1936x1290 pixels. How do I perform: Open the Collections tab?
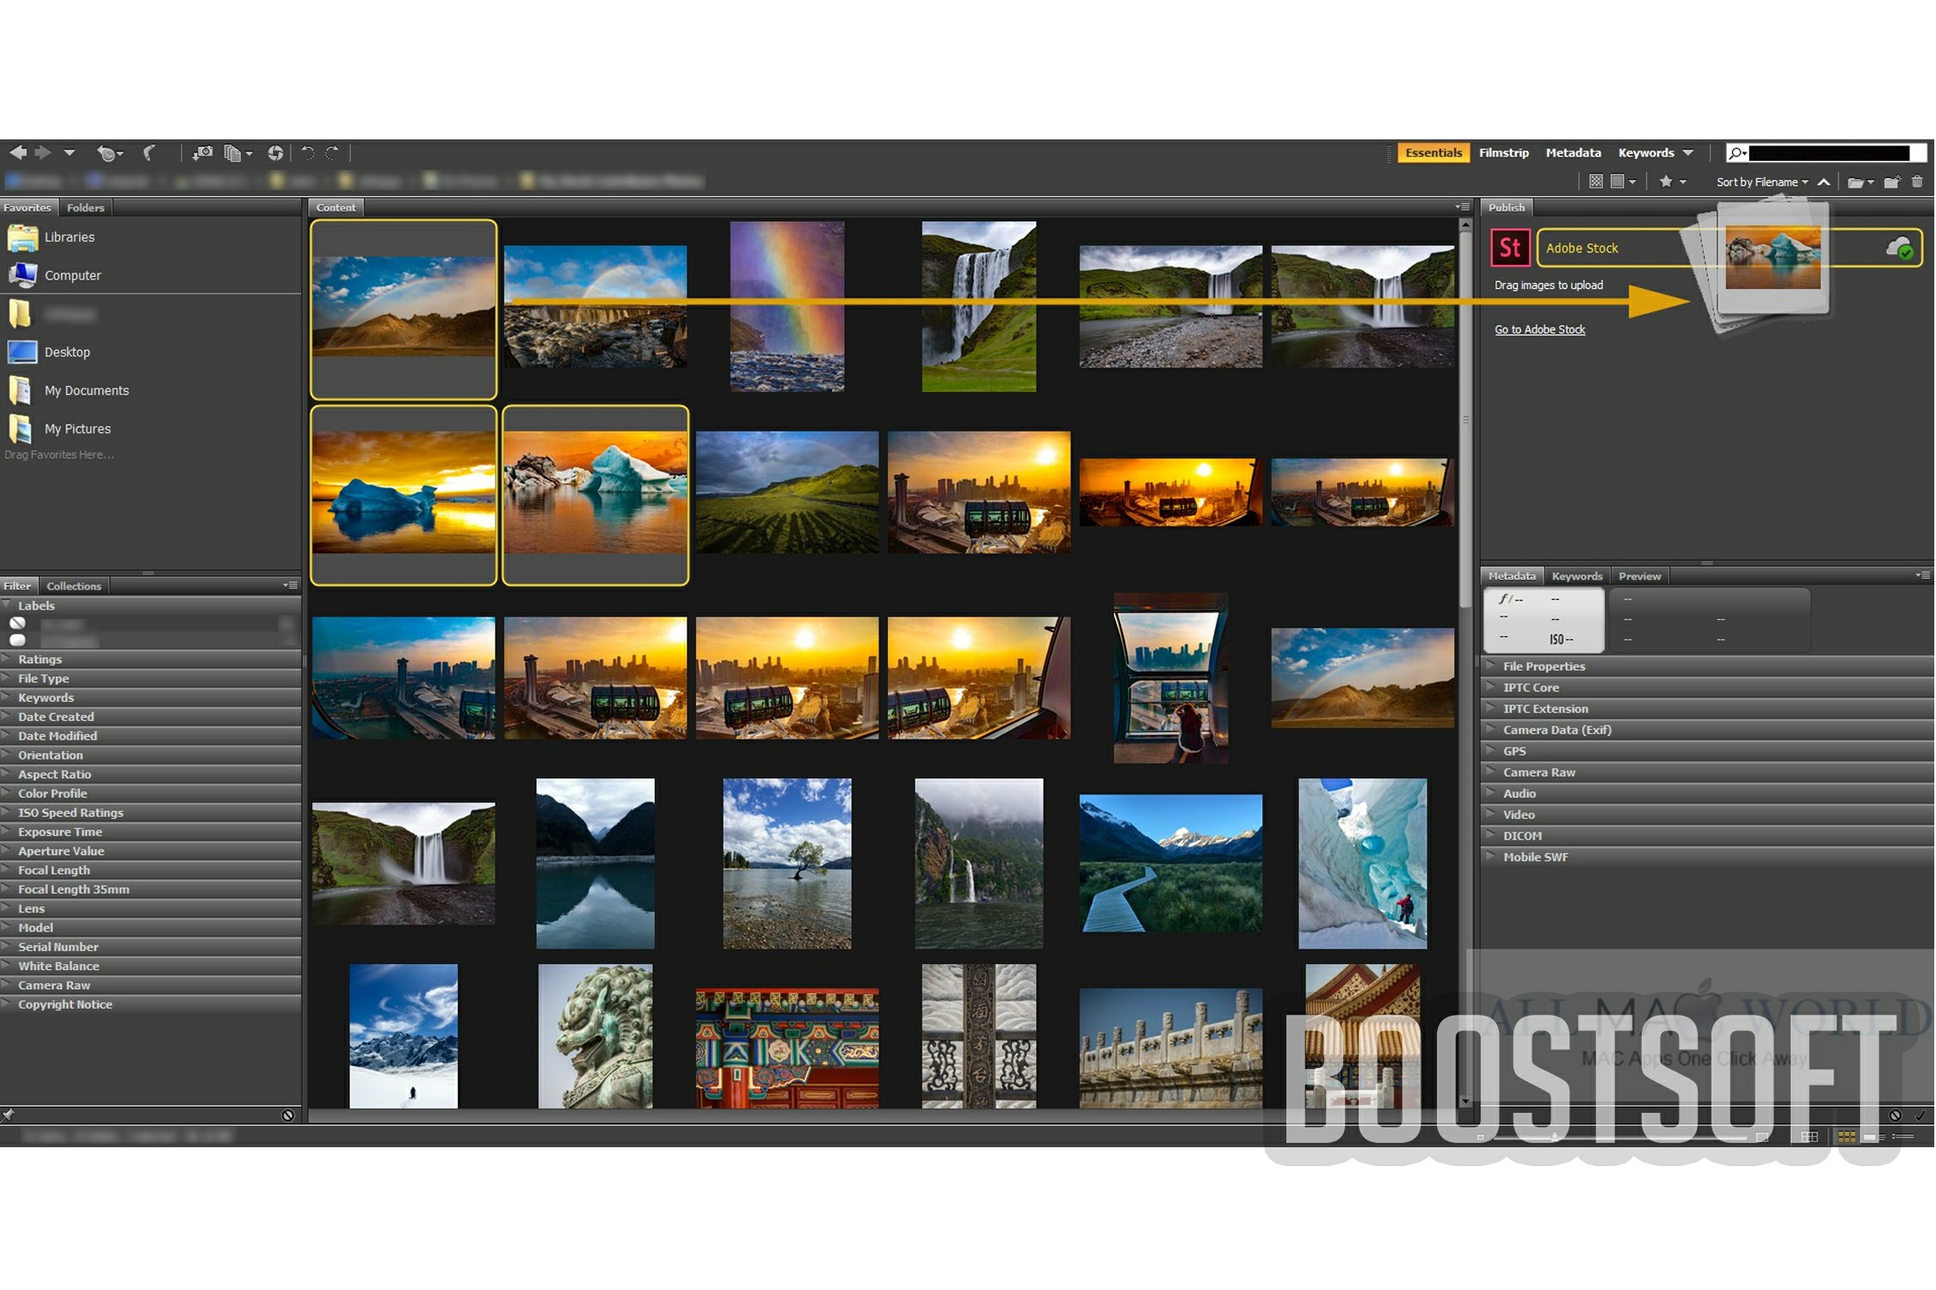pos(74,587)
